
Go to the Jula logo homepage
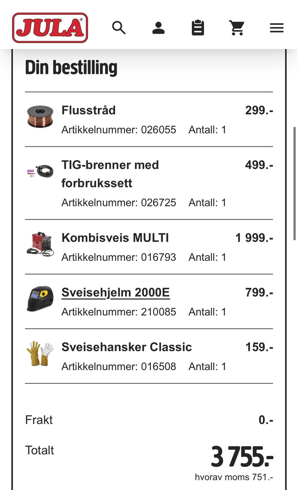pyautogui.click(x=50, y=28)
